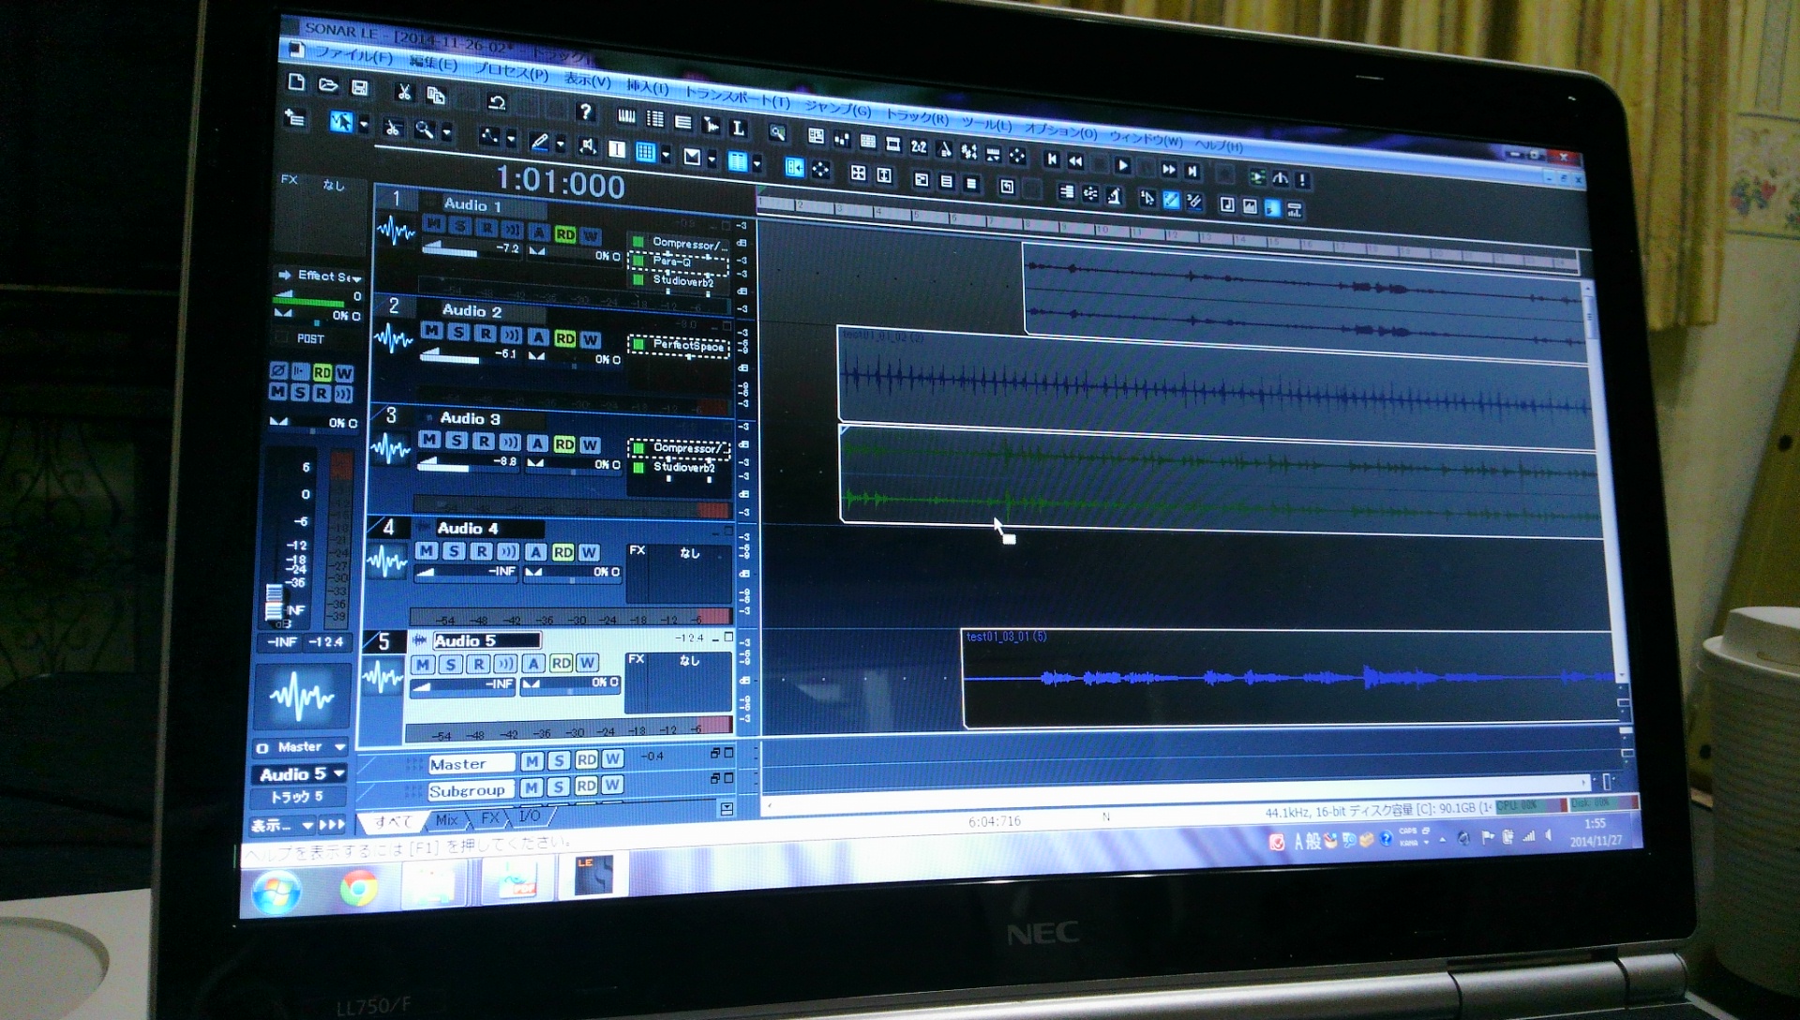The height and width of the screenshot is (1020, 1800).
Task: Open dropdown next to Zoom tool
Action: [447, 133]
